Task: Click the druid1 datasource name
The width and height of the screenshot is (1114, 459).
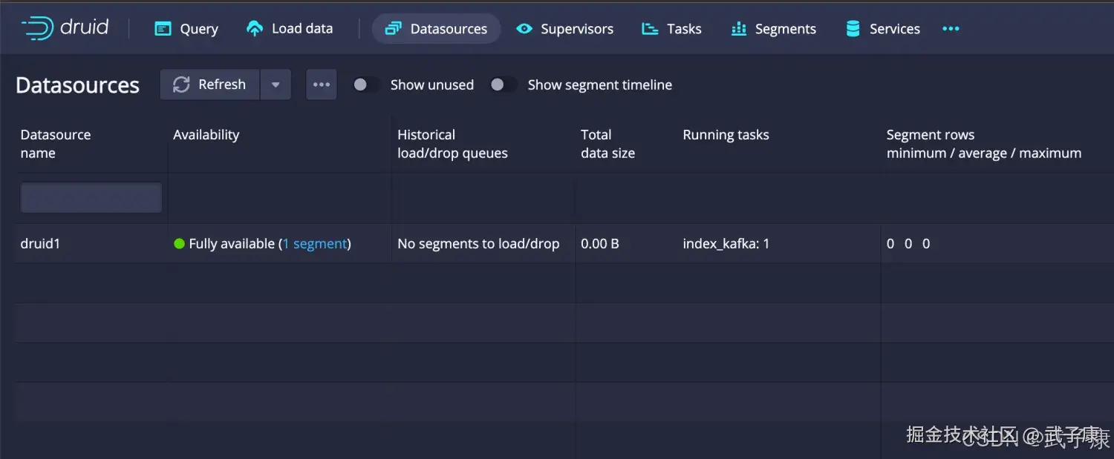Action: [x=40, y=243]
